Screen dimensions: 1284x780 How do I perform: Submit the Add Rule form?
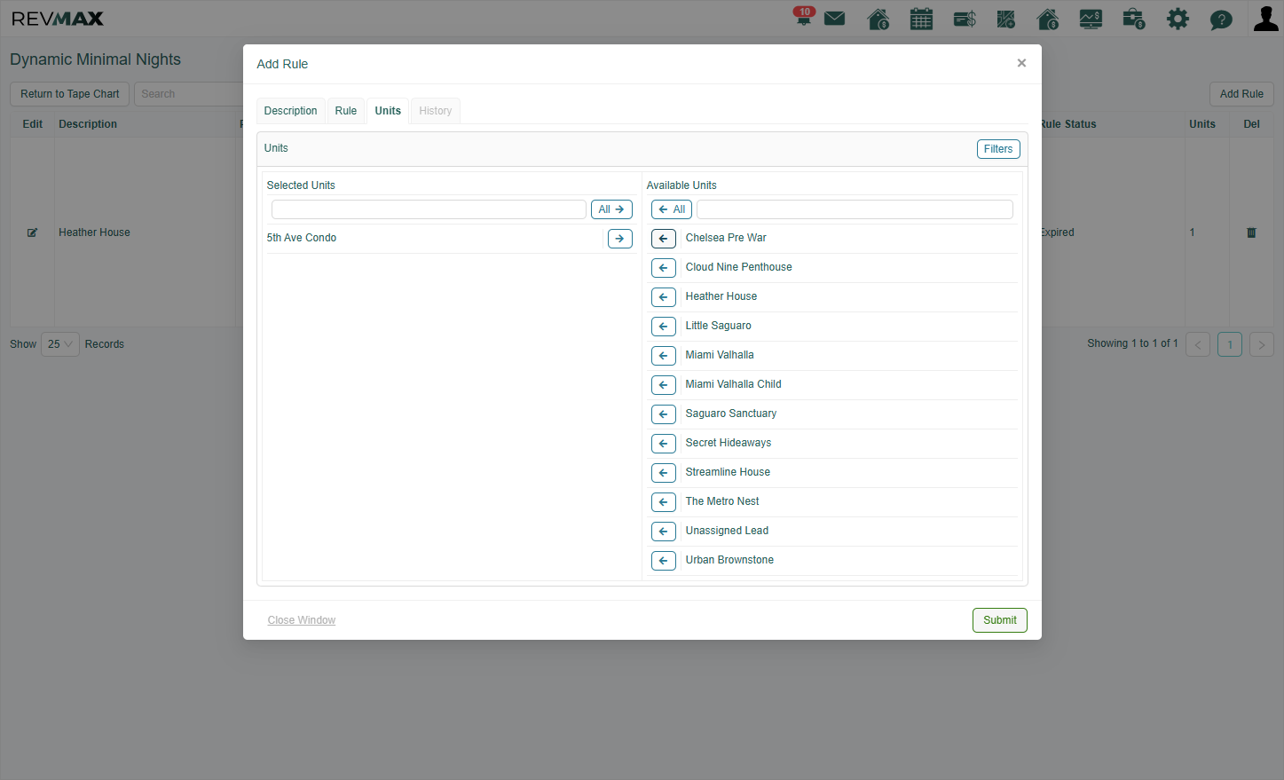[1000, 620]
